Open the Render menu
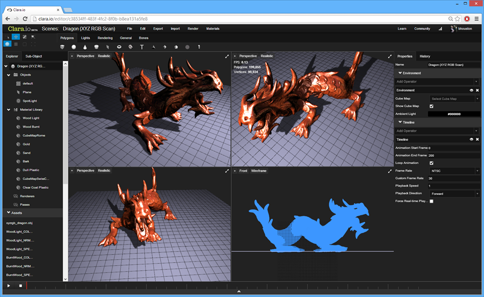This screenshot has height=297, width=484. (193, 28)
